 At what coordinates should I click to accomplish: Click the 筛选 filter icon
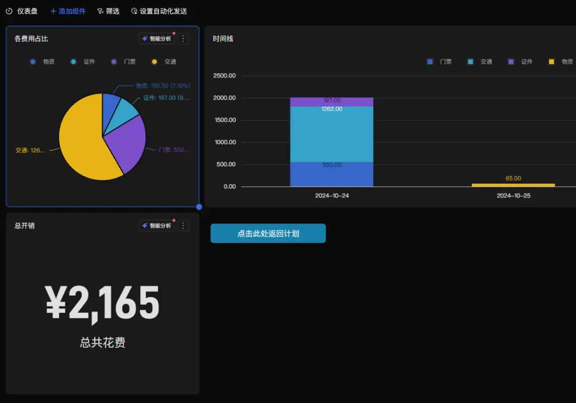[x=100, y=11]
